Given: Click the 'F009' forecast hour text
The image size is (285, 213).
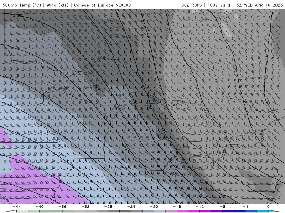Looking at the screenshot, I should (x=212, y=5).
